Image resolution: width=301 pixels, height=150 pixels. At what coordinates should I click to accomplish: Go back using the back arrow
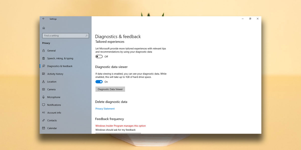point(43,19)
